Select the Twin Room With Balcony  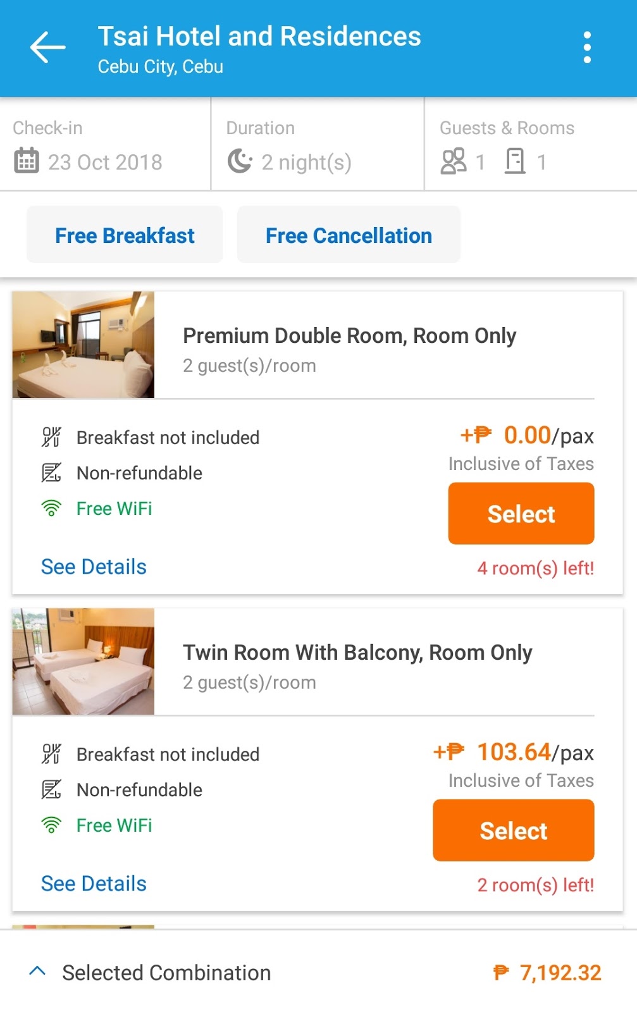click(x=513, y=830)
